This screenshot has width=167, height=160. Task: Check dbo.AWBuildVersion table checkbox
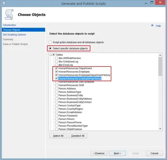57,58
